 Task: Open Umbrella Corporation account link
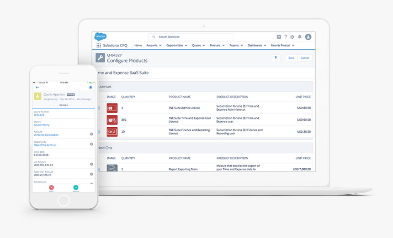pyautogui.click(x=46, y=135)
